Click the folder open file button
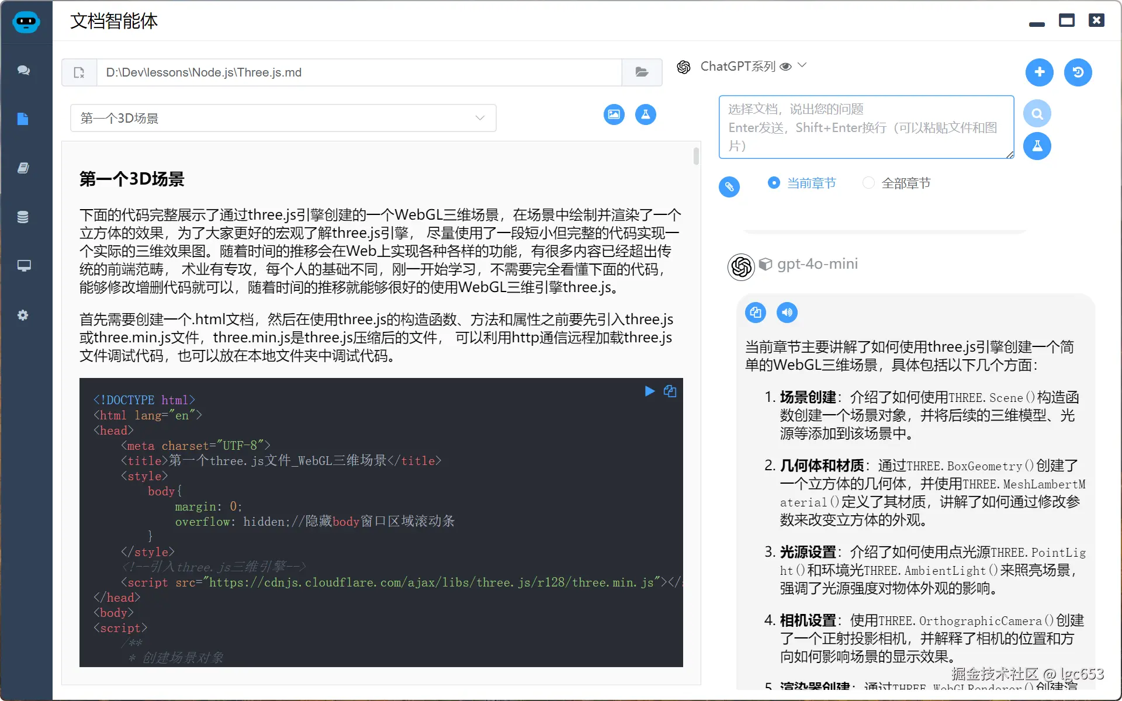This screenshot has width=1122, height=701. click(x=642, y=72)
